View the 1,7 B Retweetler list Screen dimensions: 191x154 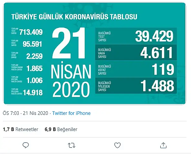coord(20,129)
